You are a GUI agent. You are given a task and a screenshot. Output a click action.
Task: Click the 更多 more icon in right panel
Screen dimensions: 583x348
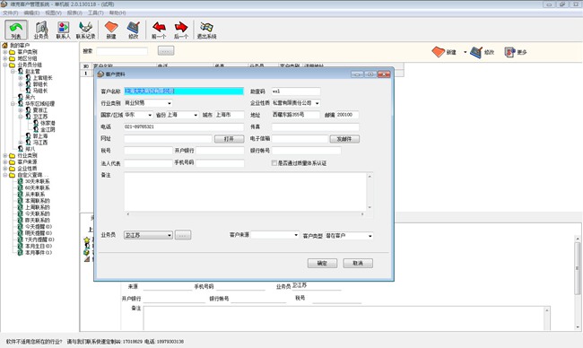[516, 52]
